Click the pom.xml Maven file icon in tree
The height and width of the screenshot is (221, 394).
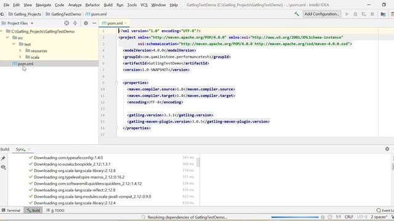(x=15, y=64)
